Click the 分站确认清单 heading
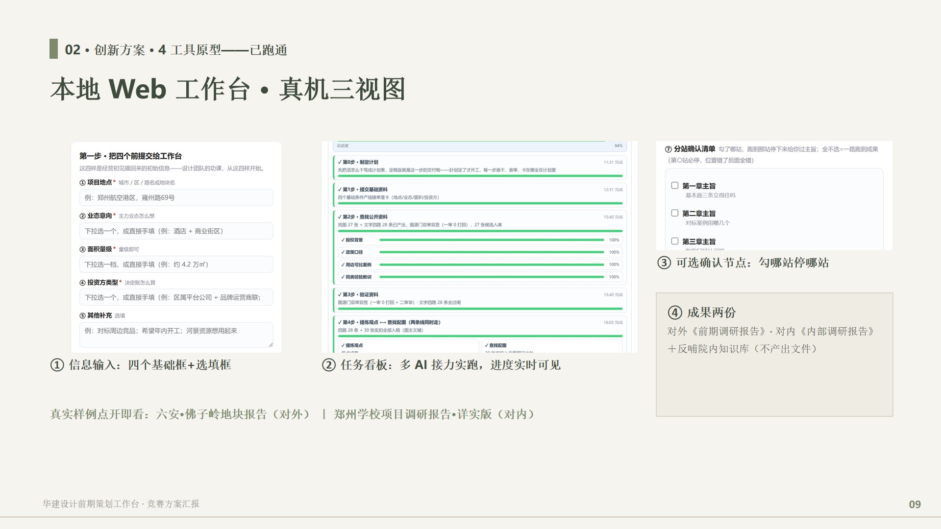The image size is (941, 529). pos(690,149)
